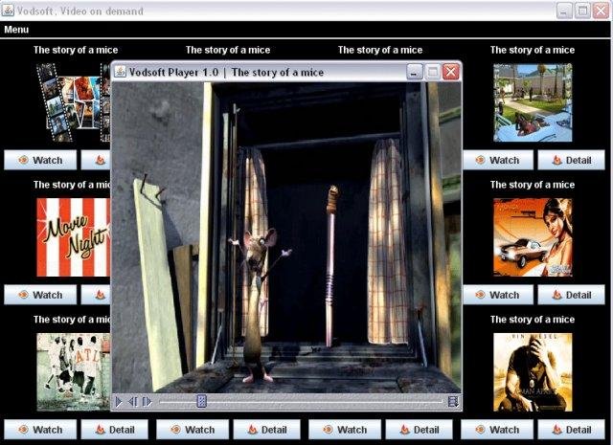This screenshot has height=445, width=613.
Task: Open the Menu in the menu bar
Action: click(x=16, y=30)
